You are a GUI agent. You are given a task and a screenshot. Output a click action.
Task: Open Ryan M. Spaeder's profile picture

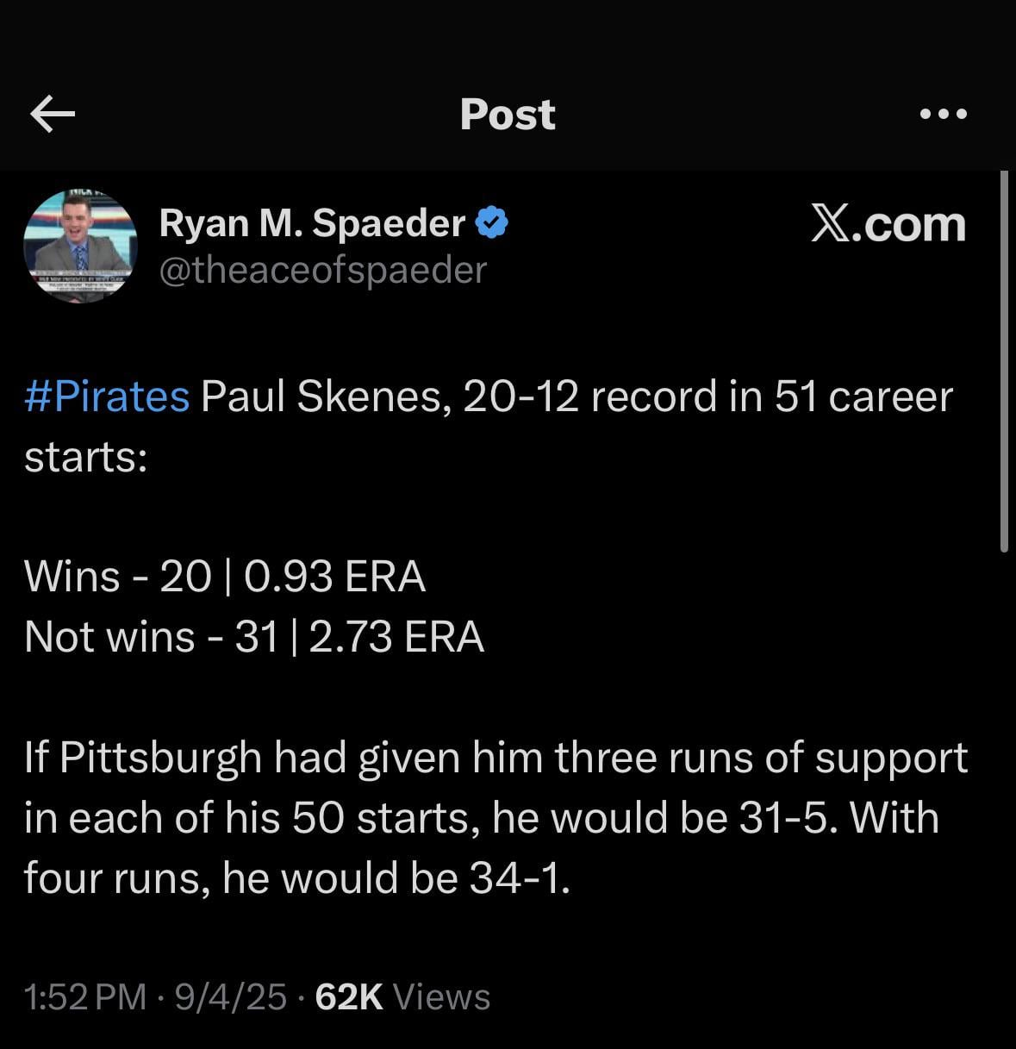click(80, 246)
